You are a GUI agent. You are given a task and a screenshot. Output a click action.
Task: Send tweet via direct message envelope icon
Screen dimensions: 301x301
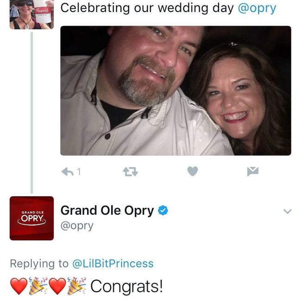(252, 172)
